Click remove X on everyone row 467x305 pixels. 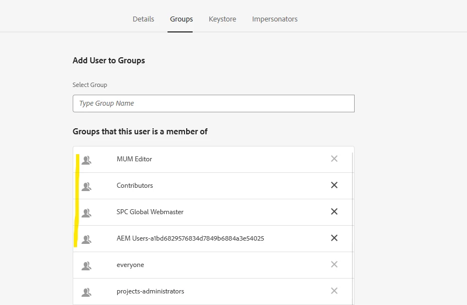pos(334,265)
